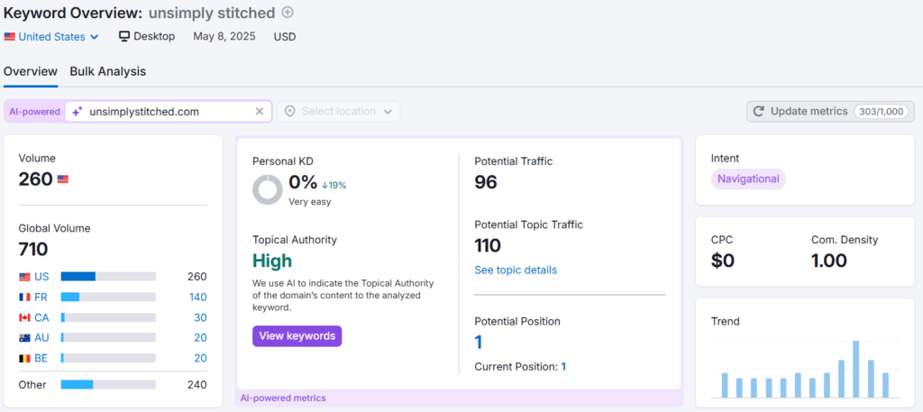
Task: Click the FR volume progress bar
Action: (108, 298)
